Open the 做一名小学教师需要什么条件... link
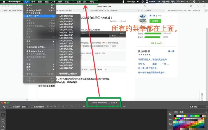 (152, 73)
